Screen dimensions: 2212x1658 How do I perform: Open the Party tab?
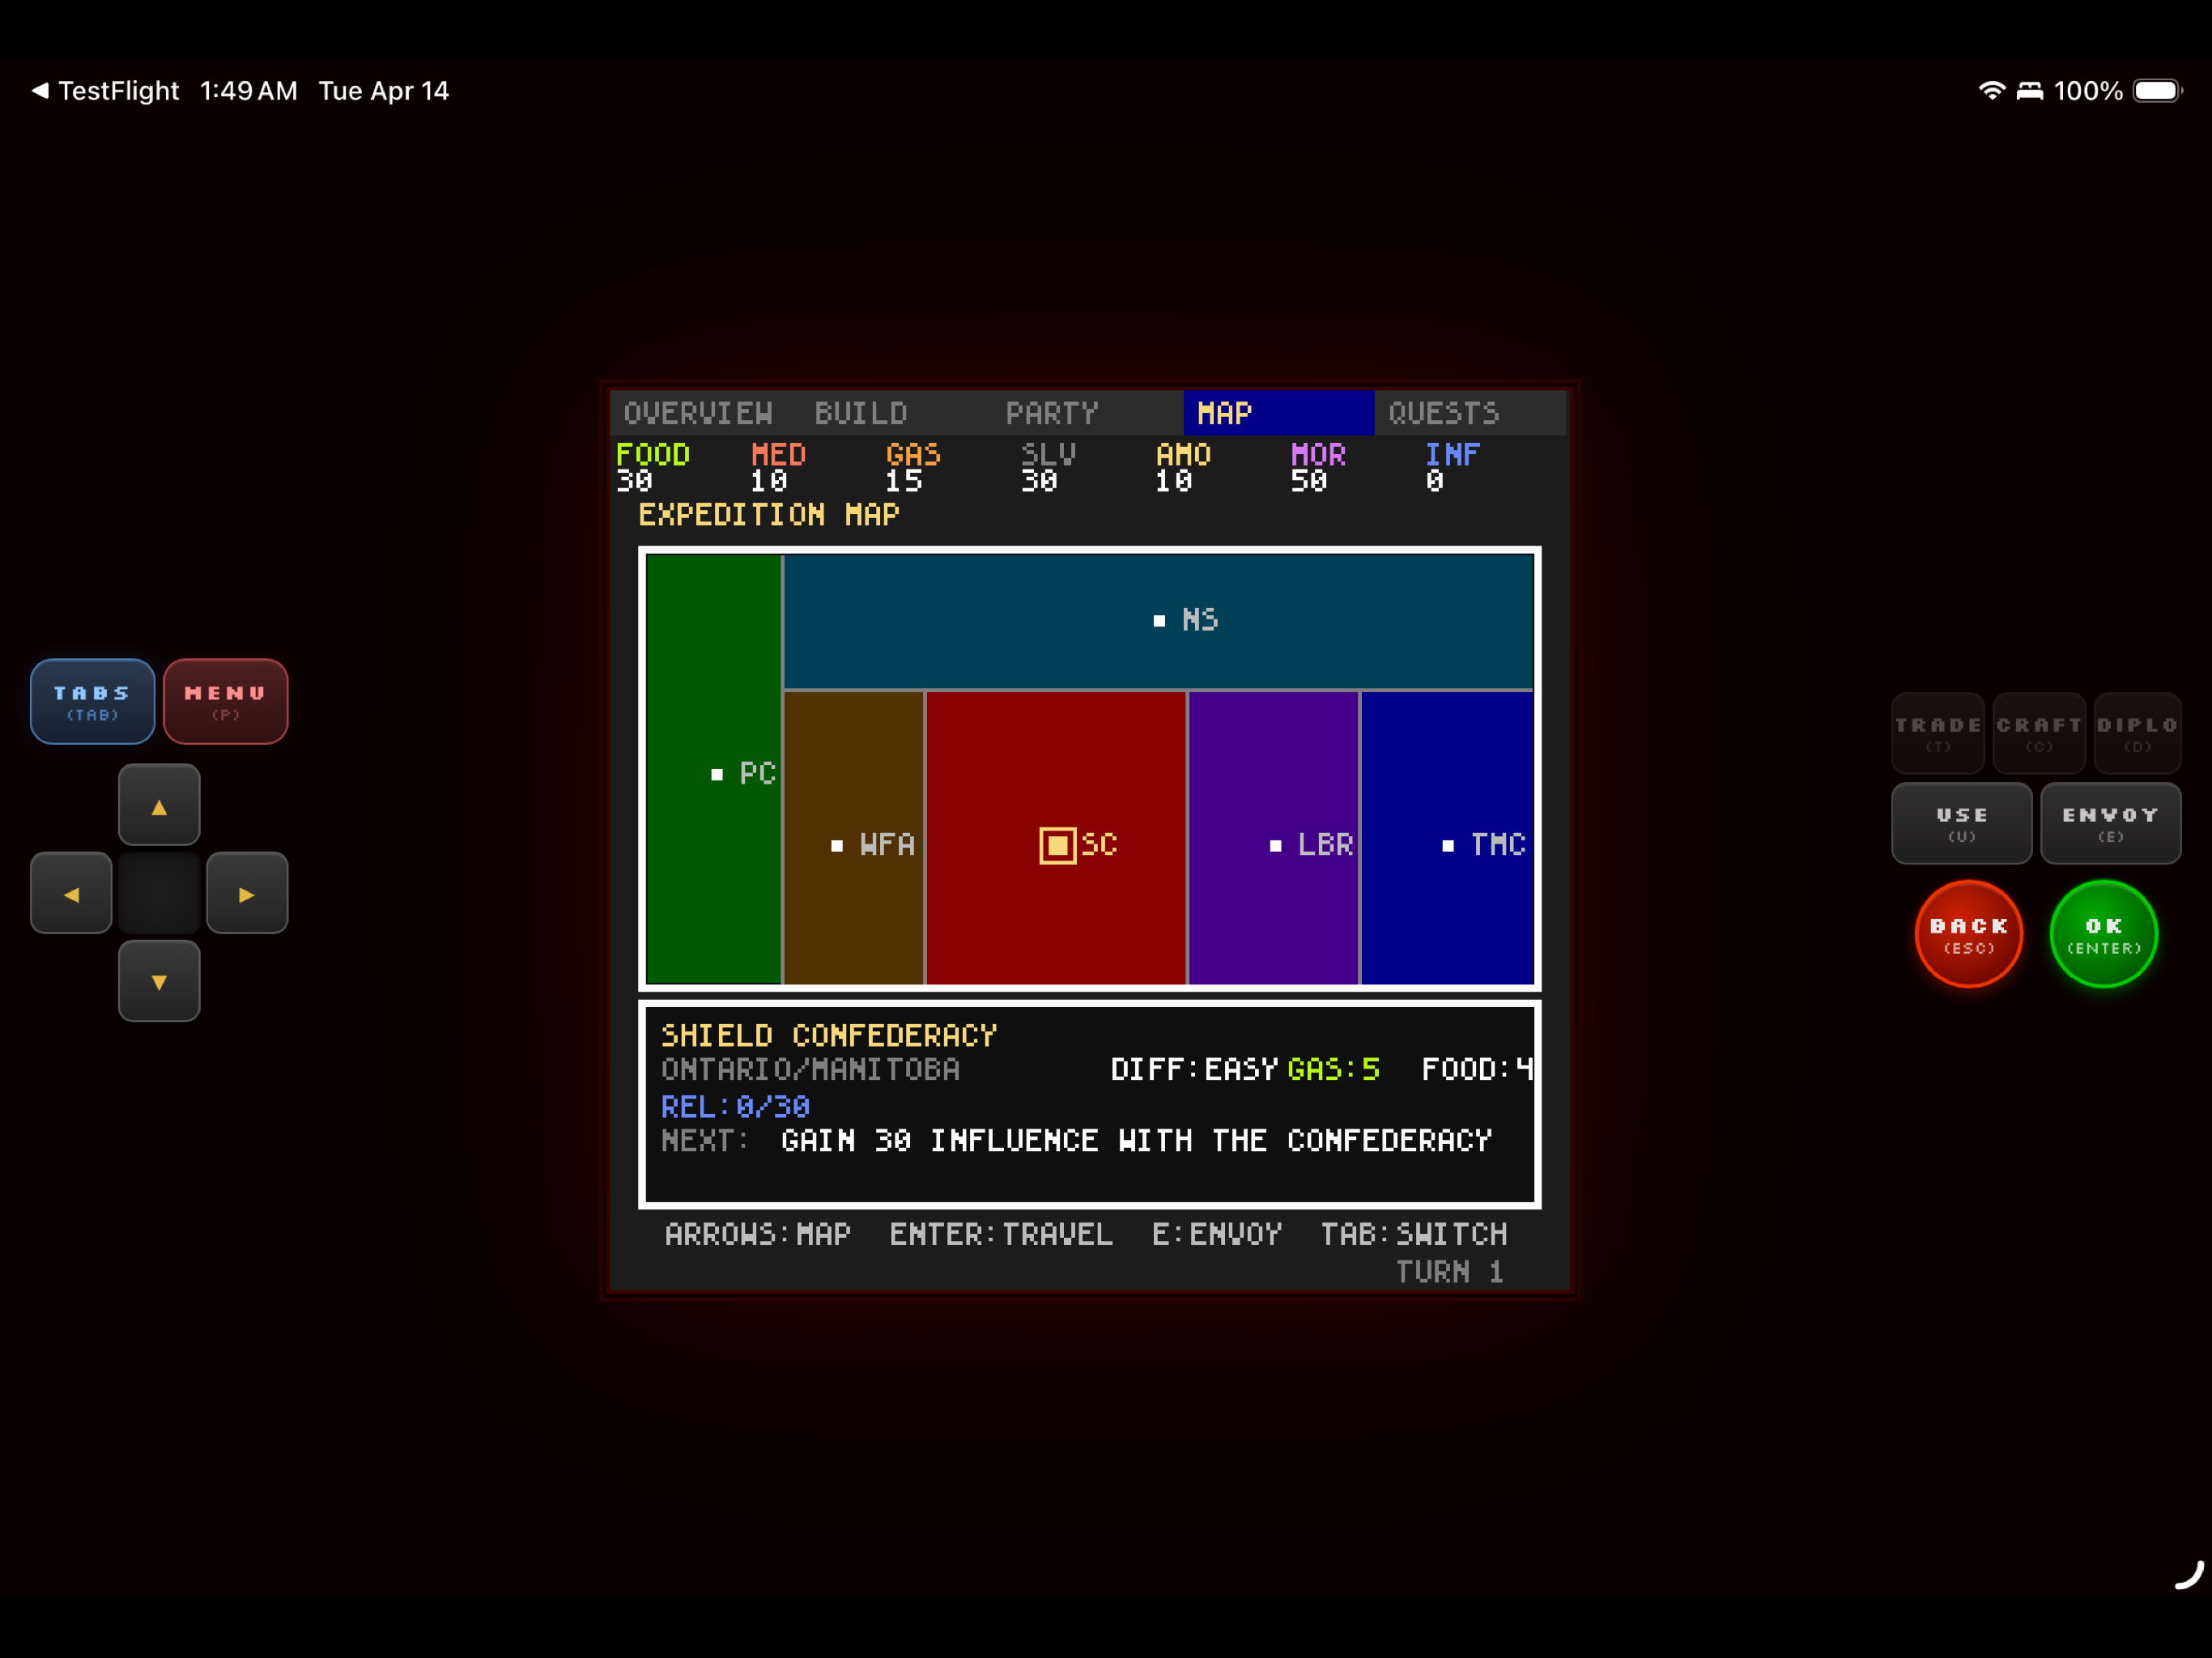coord(1051,413)
